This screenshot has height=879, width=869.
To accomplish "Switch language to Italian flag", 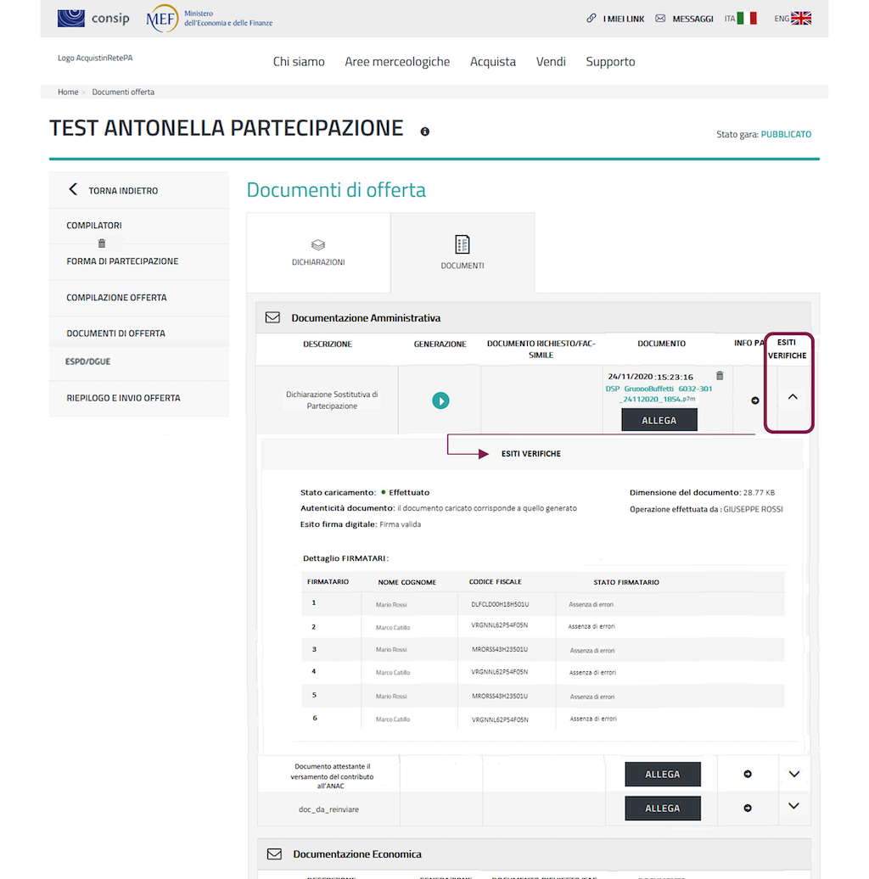I will [747, 18].
